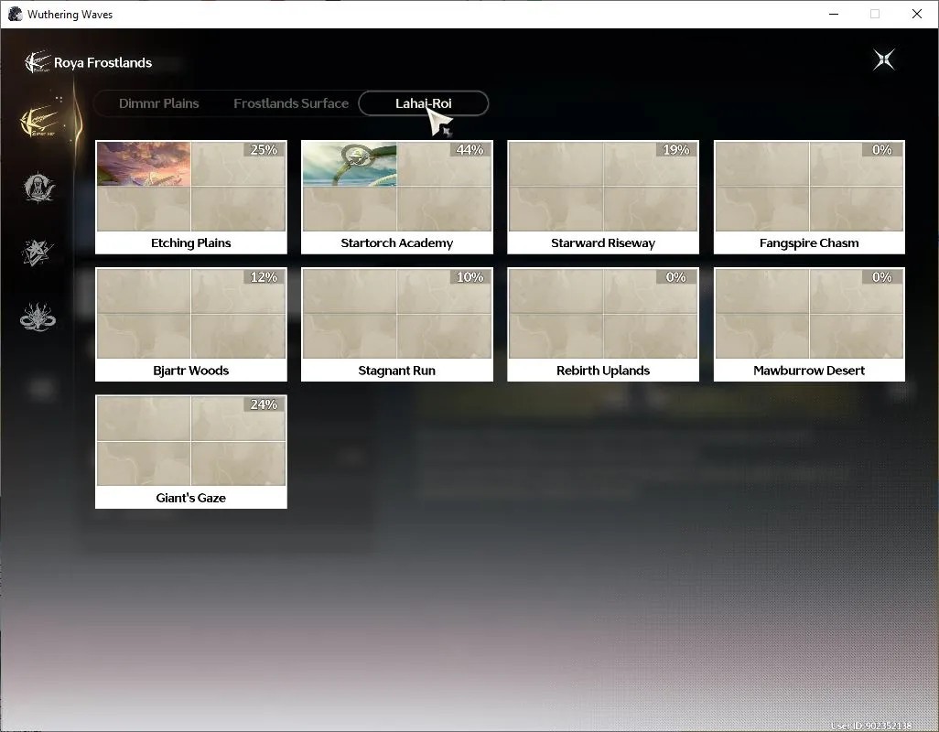Minimize the Wuthering Waves window

pos(834,14)
